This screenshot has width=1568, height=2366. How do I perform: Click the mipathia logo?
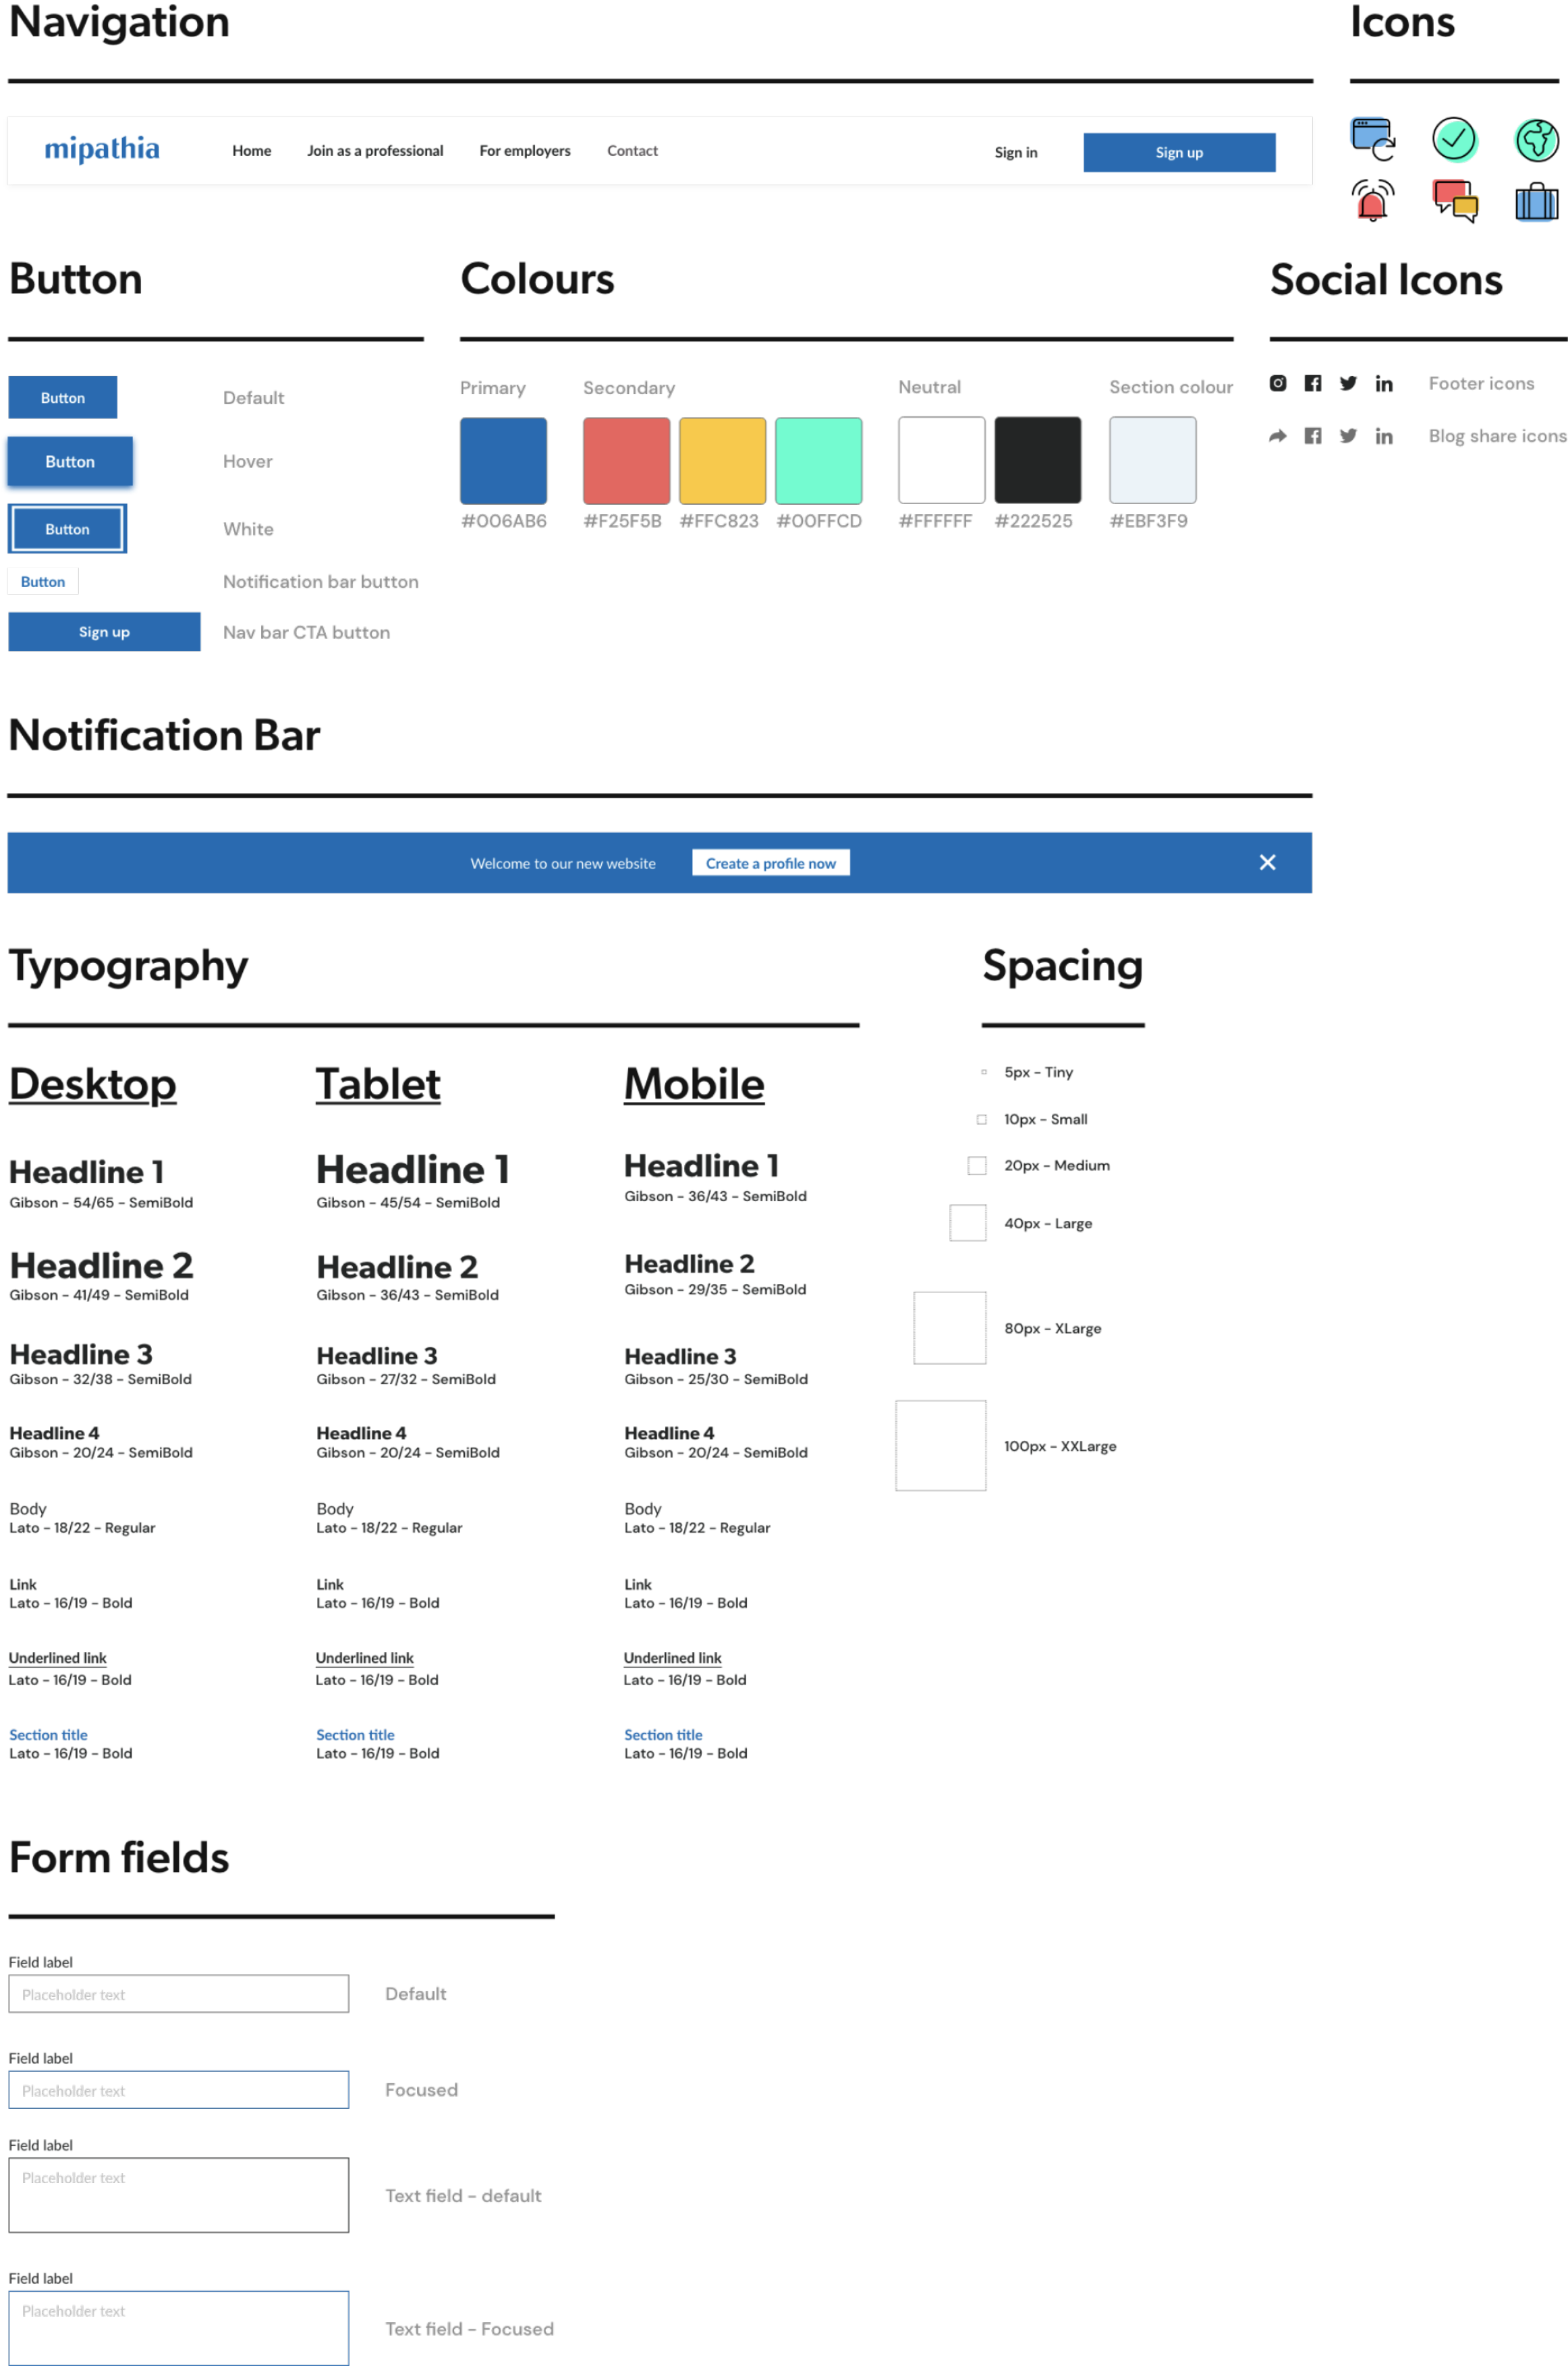pos(102,149)
